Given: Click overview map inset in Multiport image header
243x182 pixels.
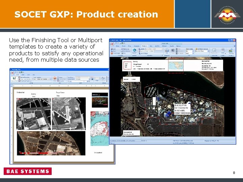Looking at the screenshot, I should (176, 65).
